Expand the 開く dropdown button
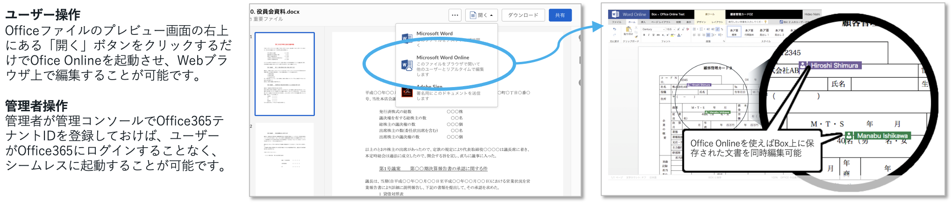This screenshot has height=203, width=952. (x=482, y=15)
